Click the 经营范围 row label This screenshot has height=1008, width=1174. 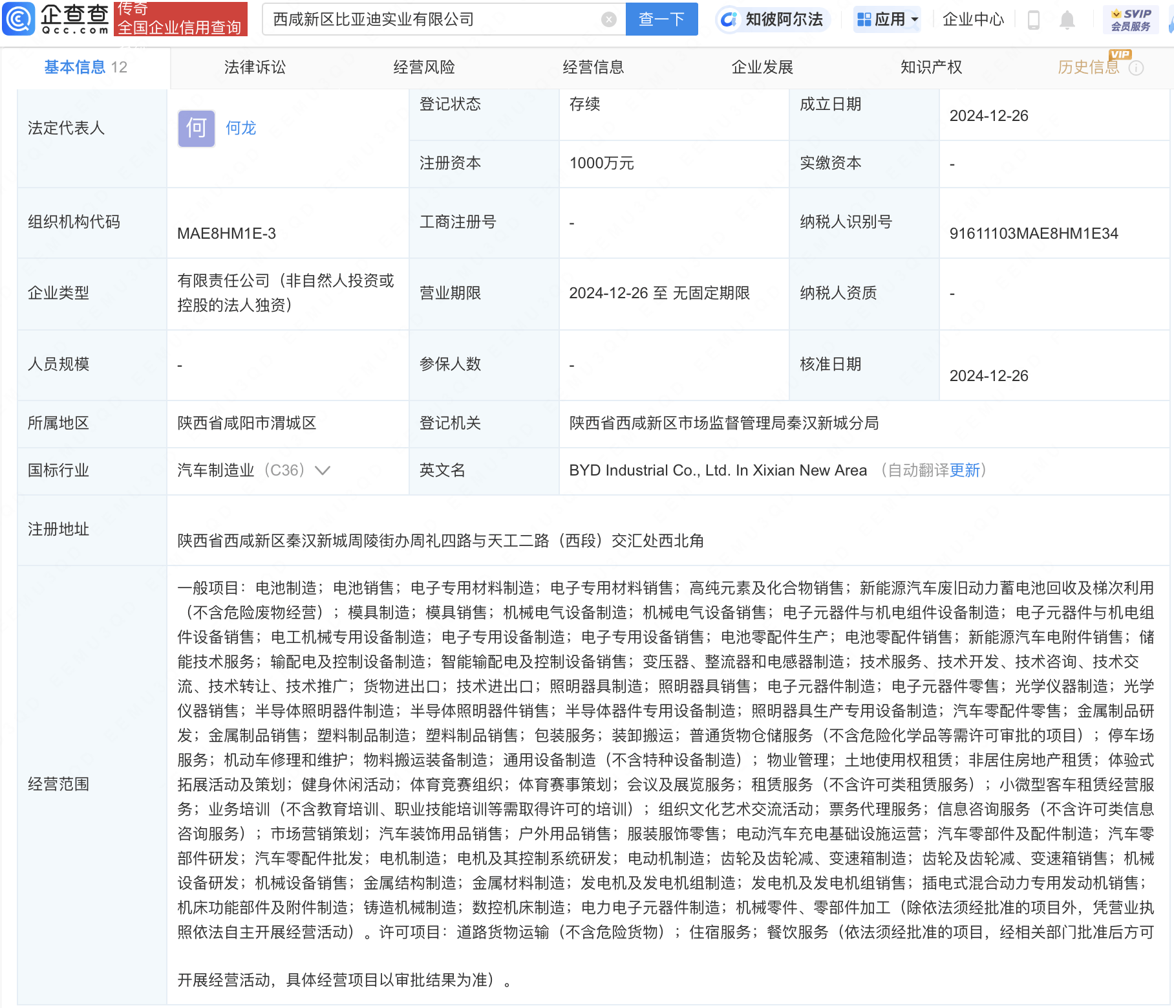point(59,784)
